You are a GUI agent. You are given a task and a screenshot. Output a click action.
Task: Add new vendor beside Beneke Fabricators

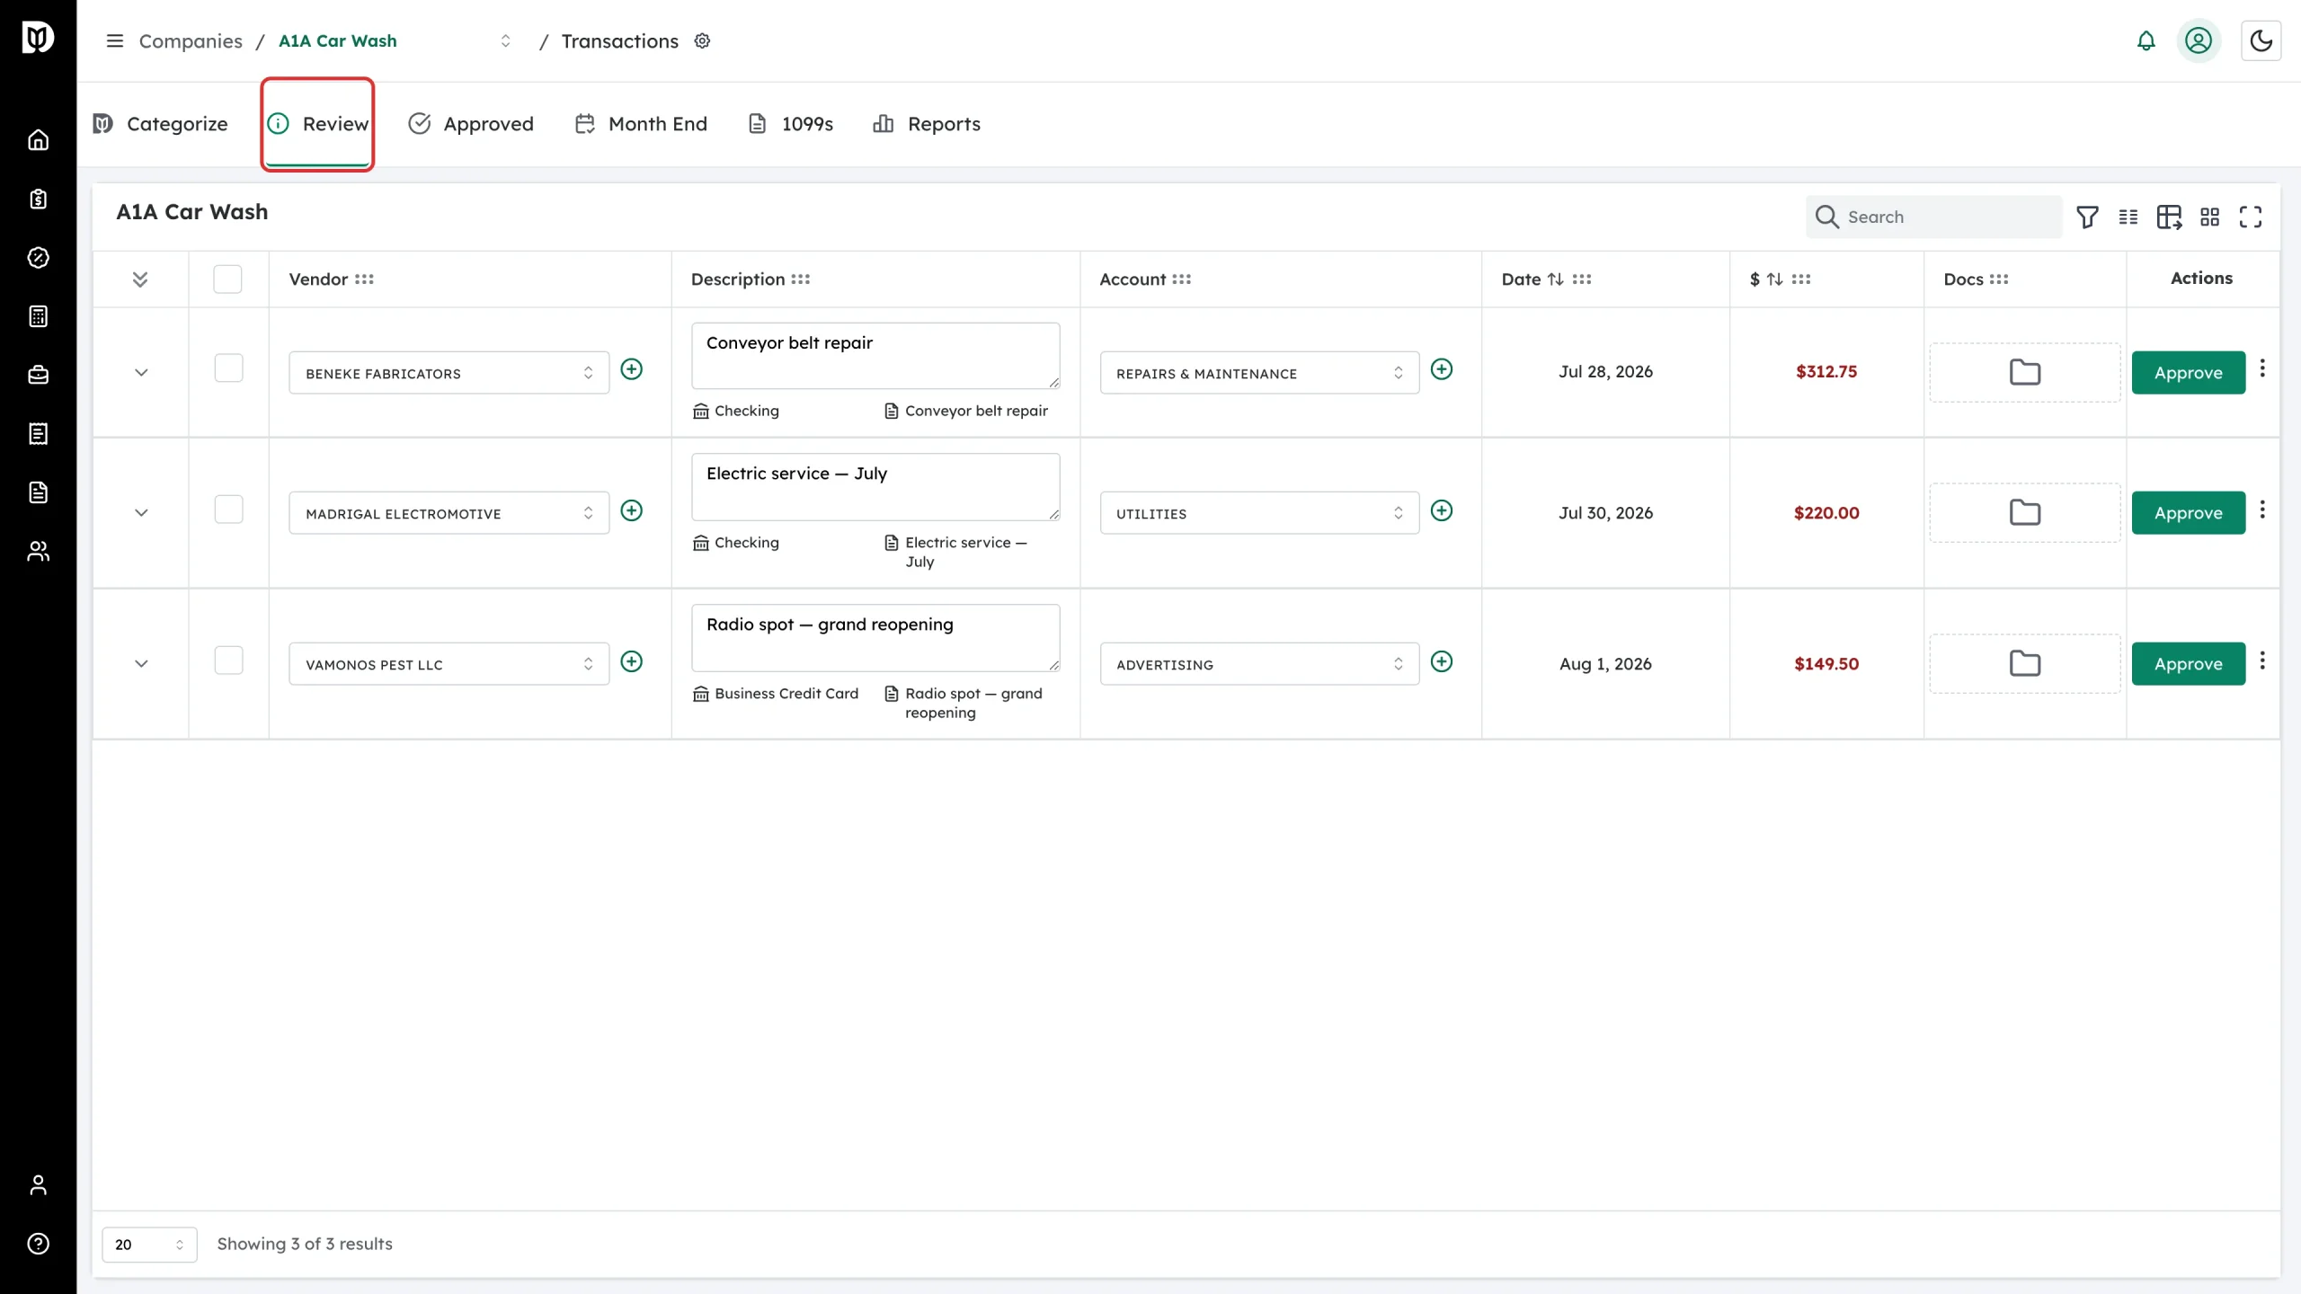(x=632, y=369)
